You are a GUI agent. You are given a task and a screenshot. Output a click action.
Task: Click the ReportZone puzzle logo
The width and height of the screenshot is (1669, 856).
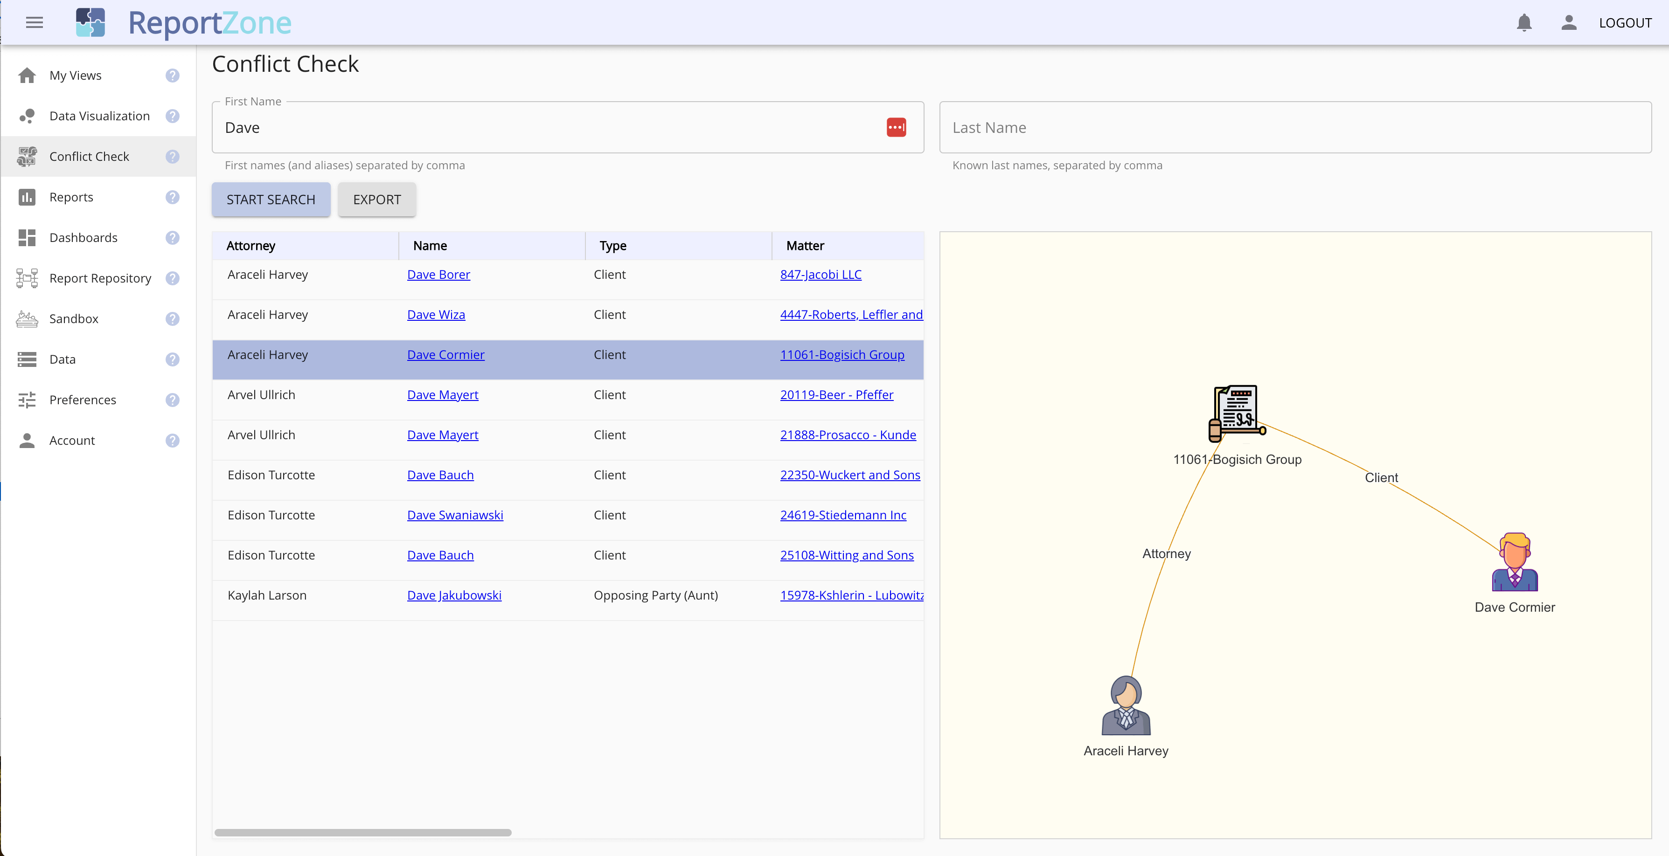point(90,23)
